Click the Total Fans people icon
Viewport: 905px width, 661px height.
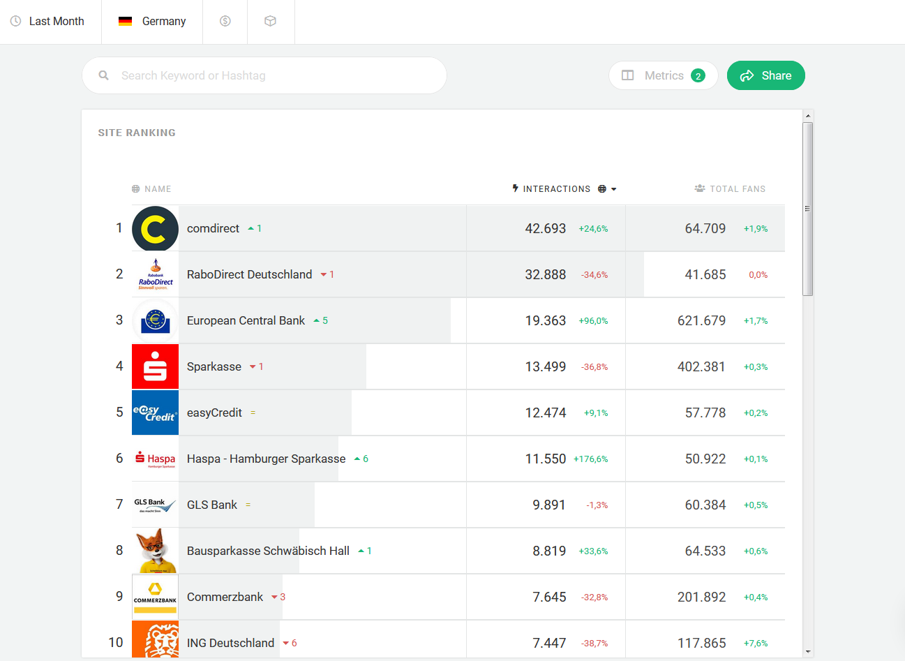(700, 188)
